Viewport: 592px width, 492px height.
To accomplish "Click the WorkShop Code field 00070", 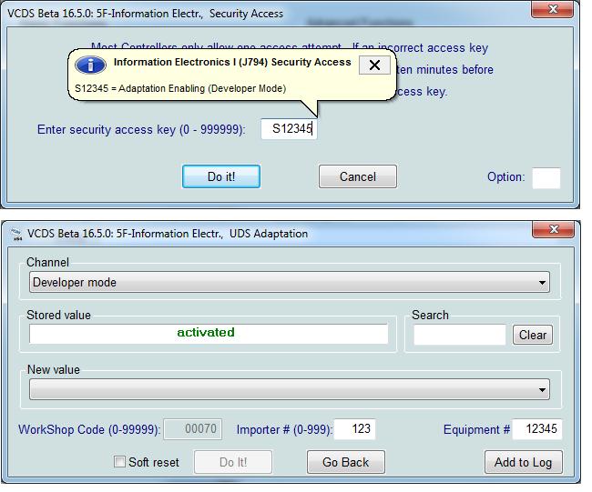I will [x=192, y=429].
